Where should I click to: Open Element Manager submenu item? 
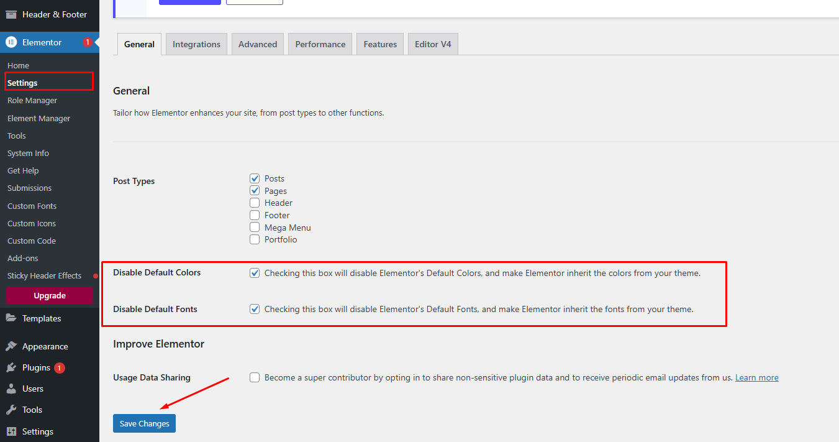pos(39,118)
